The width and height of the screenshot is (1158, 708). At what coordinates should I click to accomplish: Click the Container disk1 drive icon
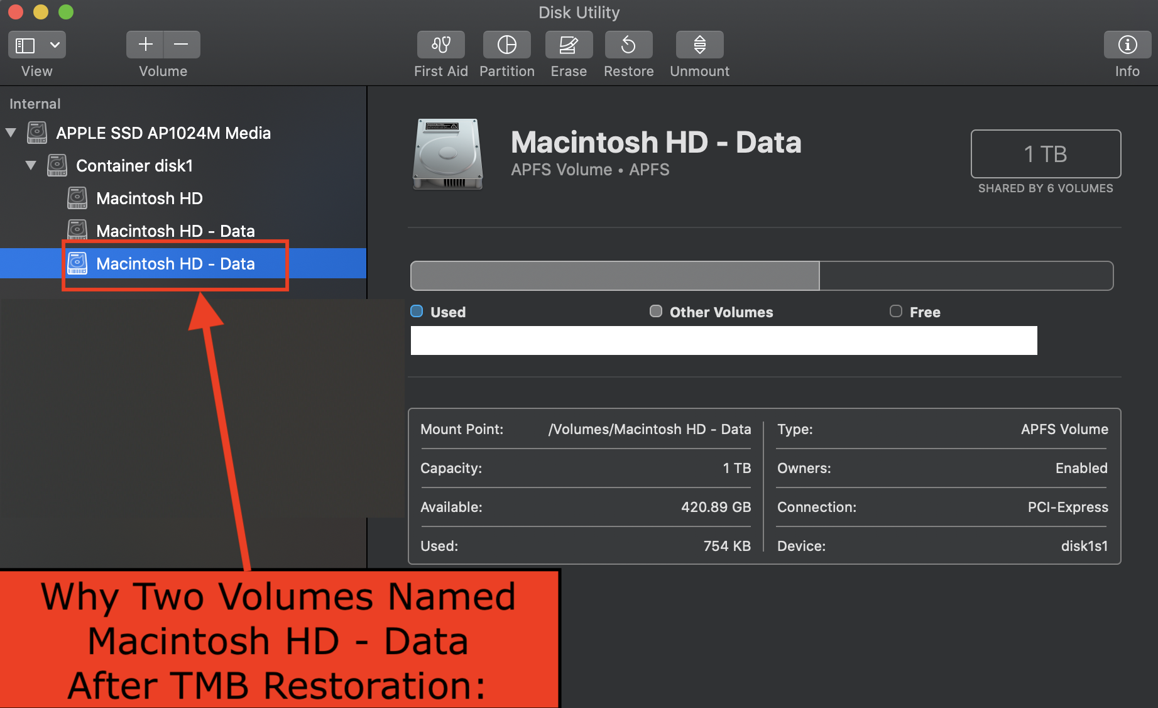[x=57, y=165]
